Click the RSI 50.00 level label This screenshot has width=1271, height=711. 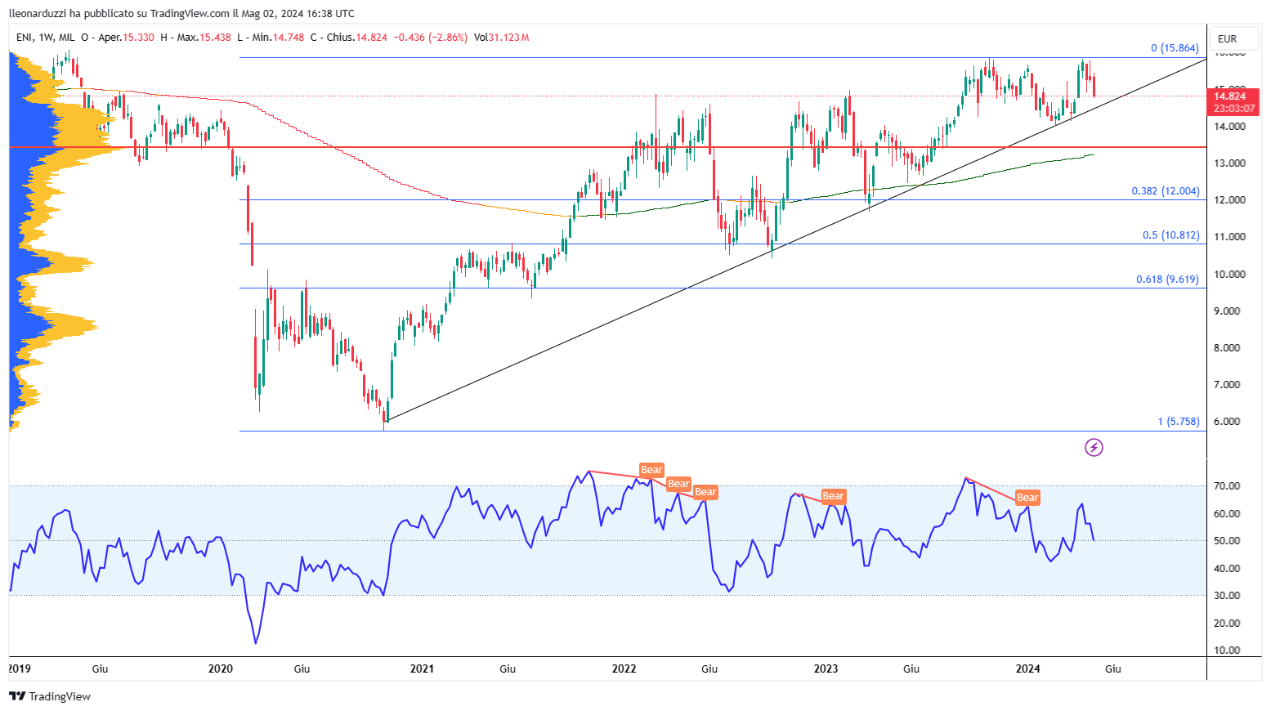(1227, 541)
